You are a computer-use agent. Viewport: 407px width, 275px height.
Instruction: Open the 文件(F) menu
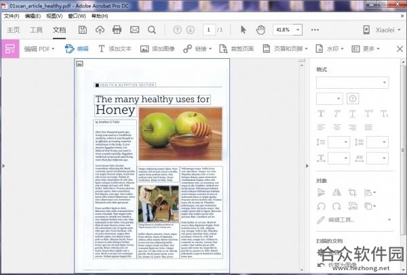(x=12, y=16)
